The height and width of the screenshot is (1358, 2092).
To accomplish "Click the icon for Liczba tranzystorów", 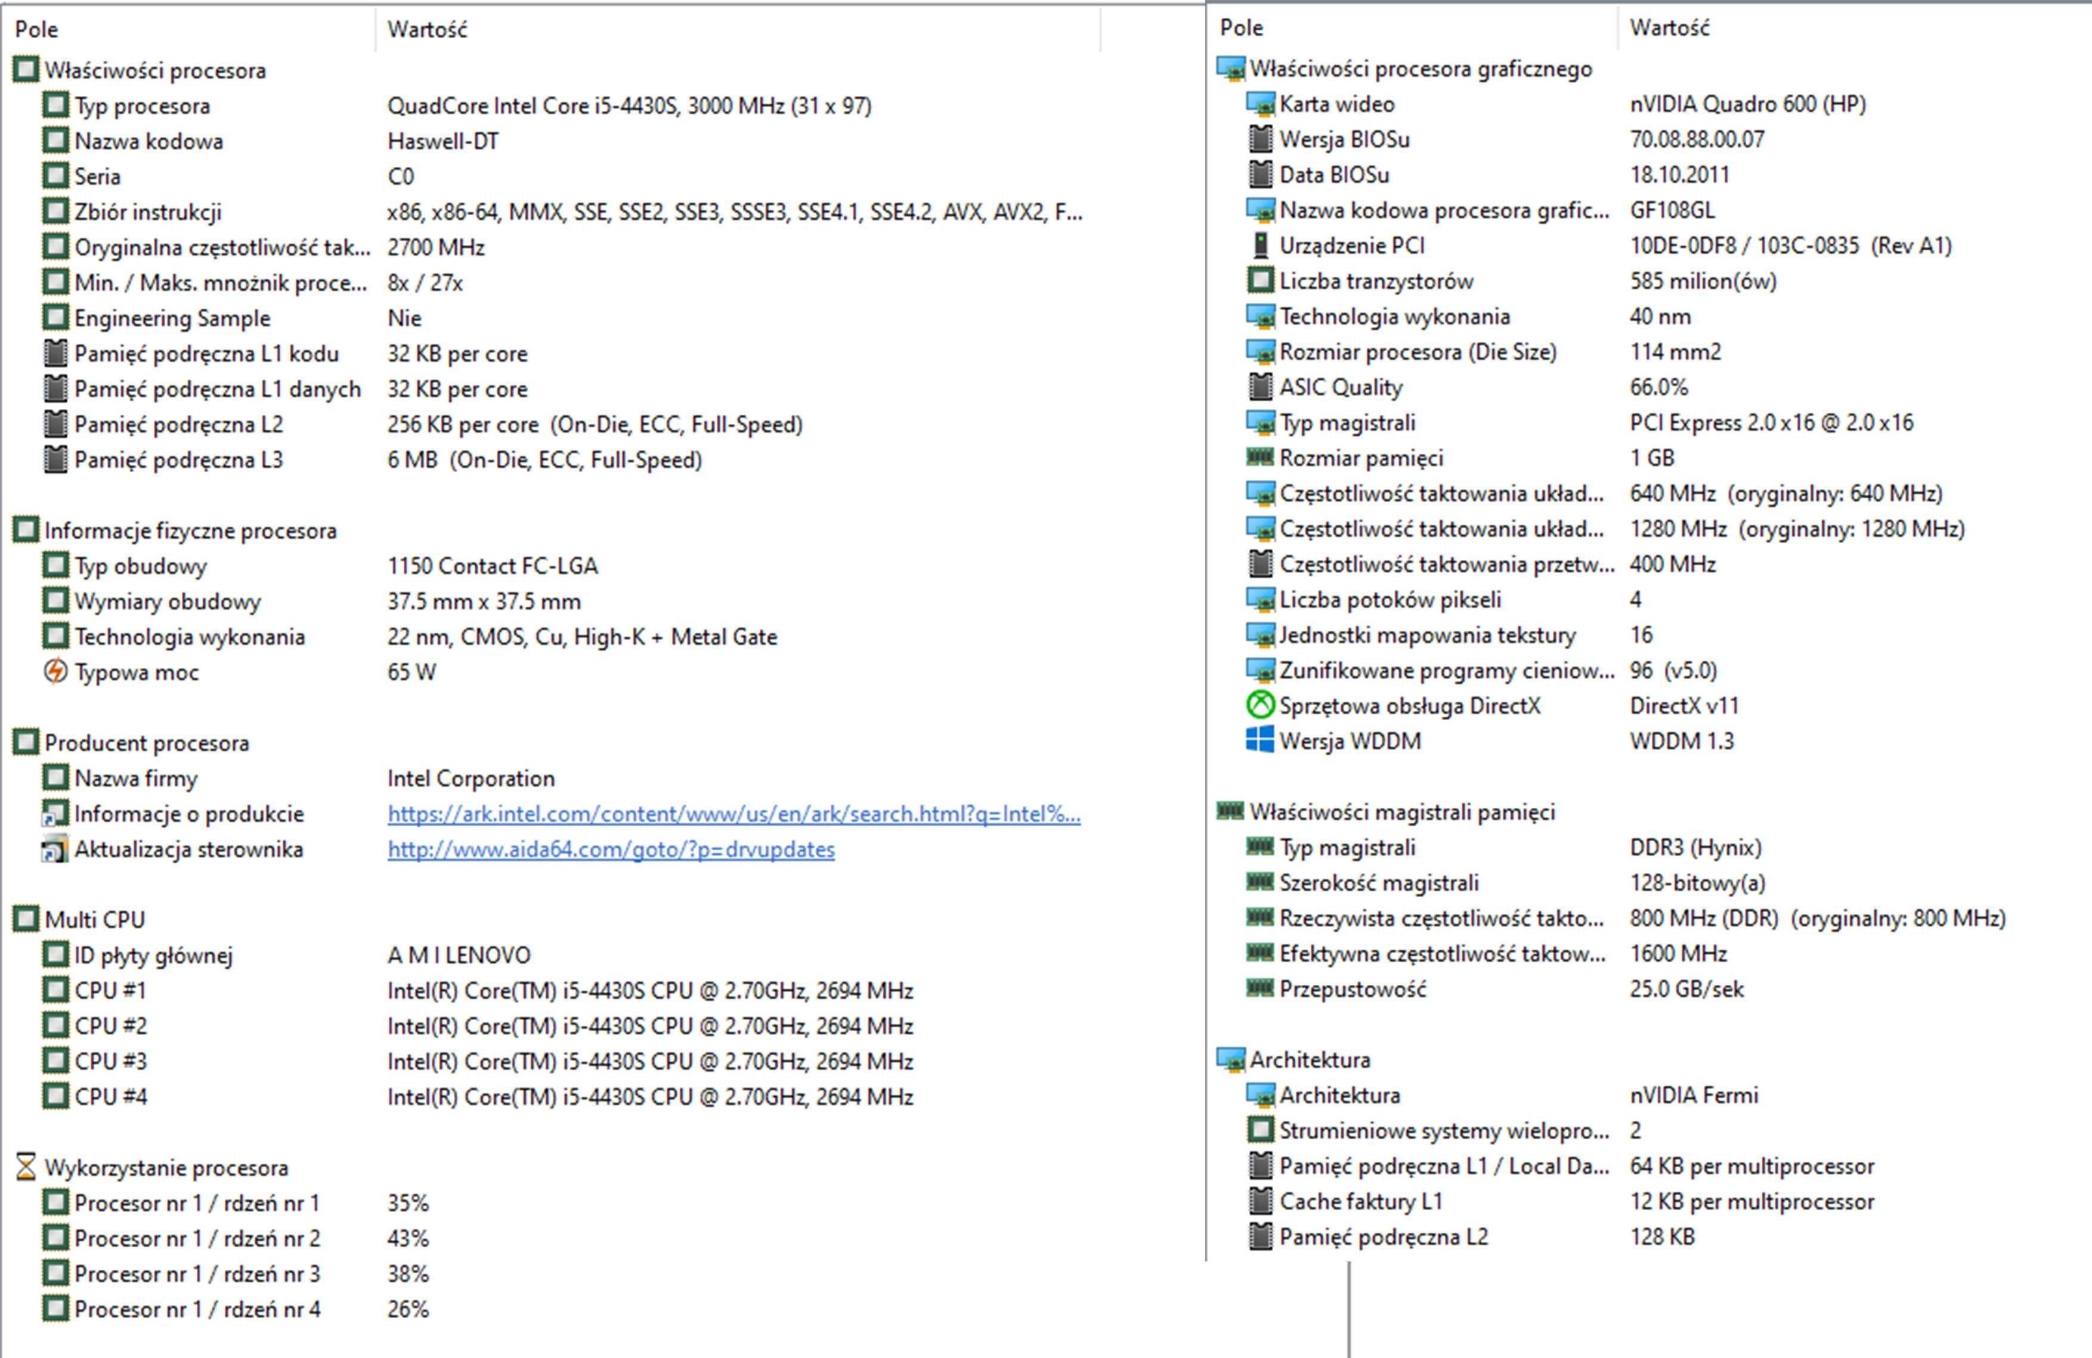I will (x=1261, y=281).
